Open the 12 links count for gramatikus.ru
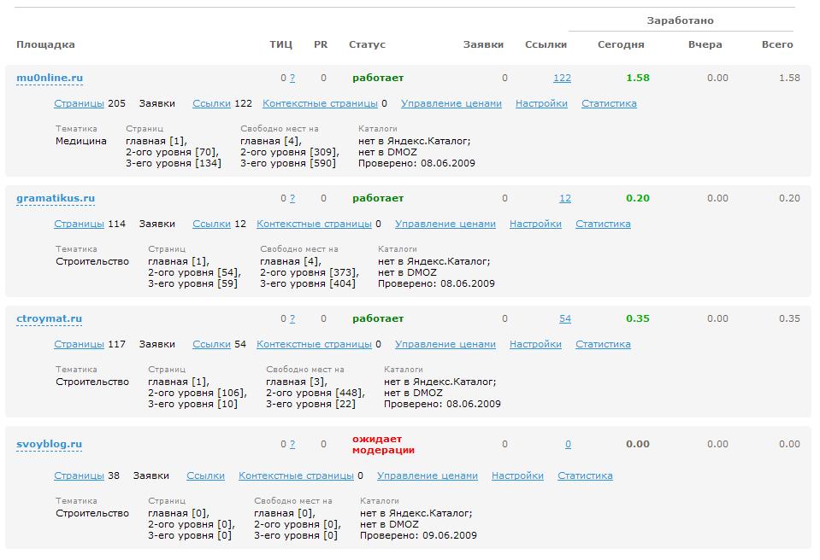The height and width of the screenshot is (560, 820). coord(565,198)
